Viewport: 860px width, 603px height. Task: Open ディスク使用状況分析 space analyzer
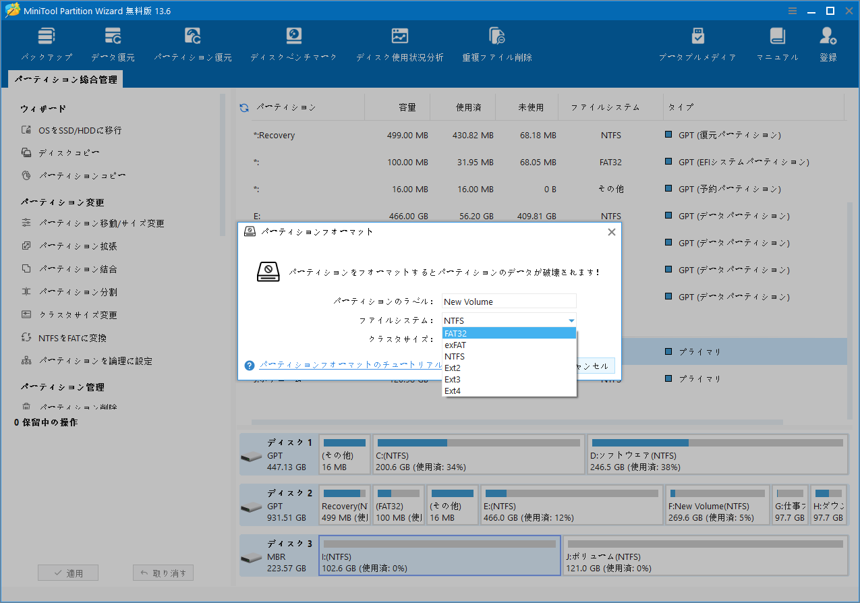tap(400, 45)
